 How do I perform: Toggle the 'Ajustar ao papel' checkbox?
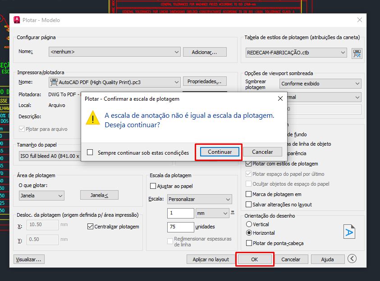click(x=153, y=186)
